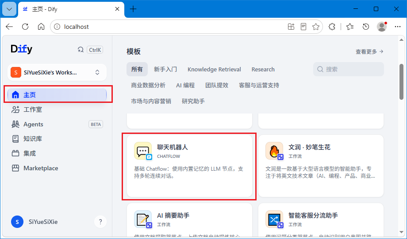Open the Dify logo home link
The width and height of the screenshot is (407, 239).
click(21, 49)
